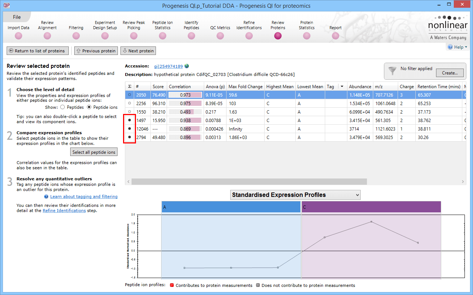Image resolution: width=473 pixels, height=295 pixels.
Task: Sort by the Max Fold Change column header
Action: (x=245, y=86)
